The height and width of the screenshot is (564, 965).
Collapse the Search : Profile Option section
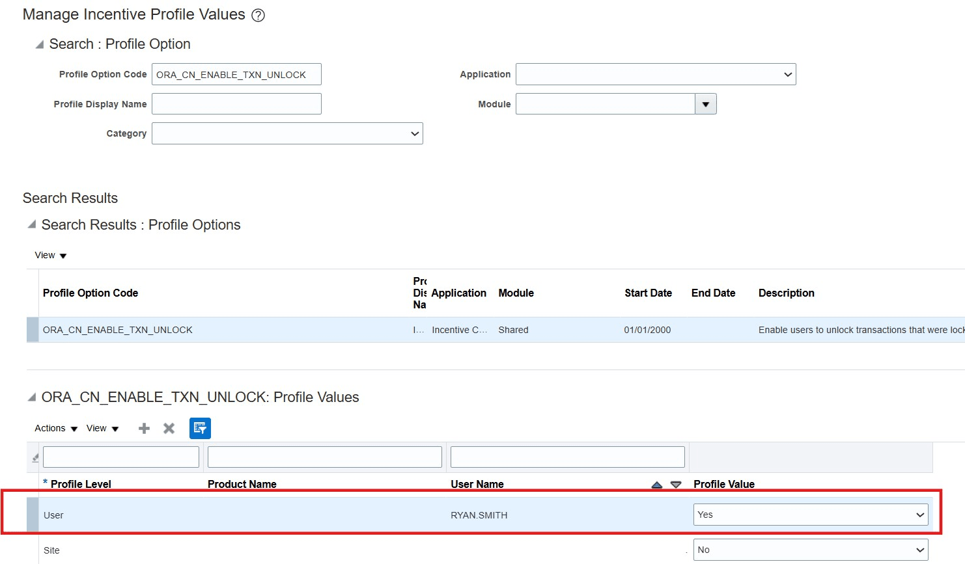39,44
